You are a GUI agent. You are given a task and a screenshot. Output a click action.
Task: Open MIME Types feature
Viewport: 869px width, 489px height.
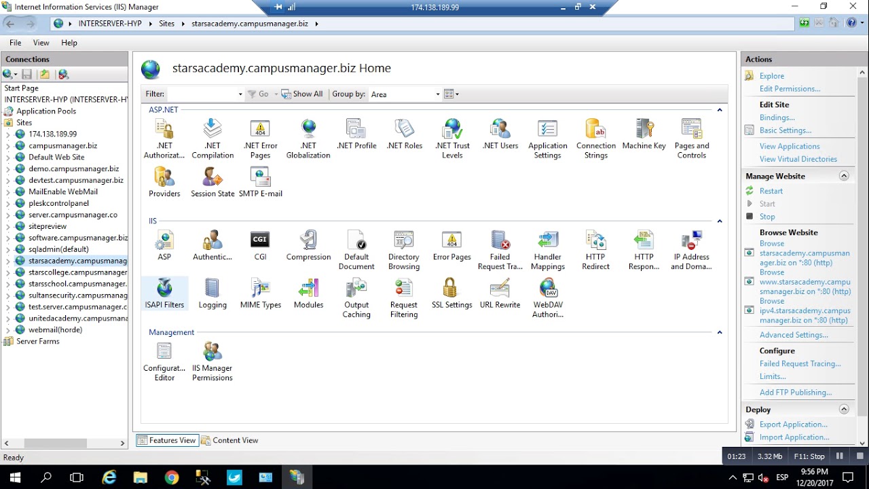261,293
